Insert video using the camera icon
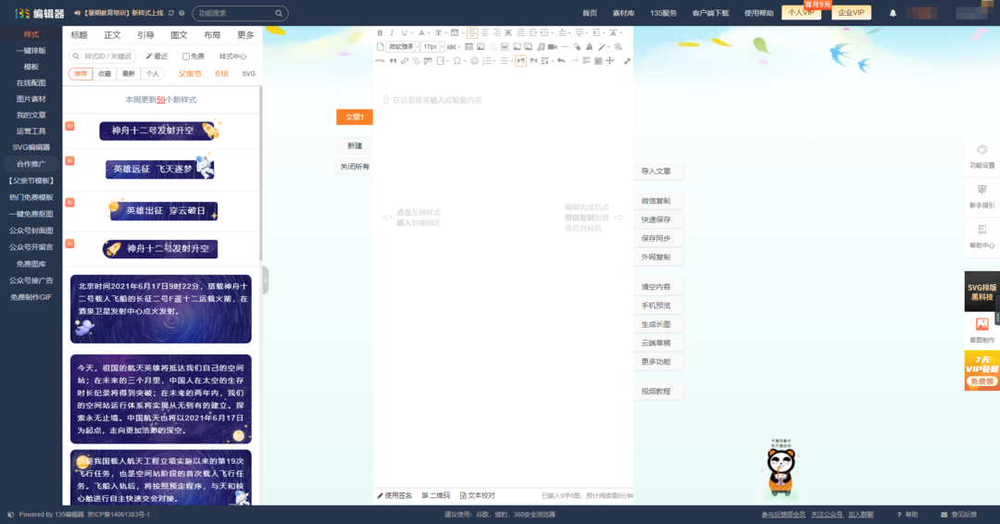 click(552, 47)
